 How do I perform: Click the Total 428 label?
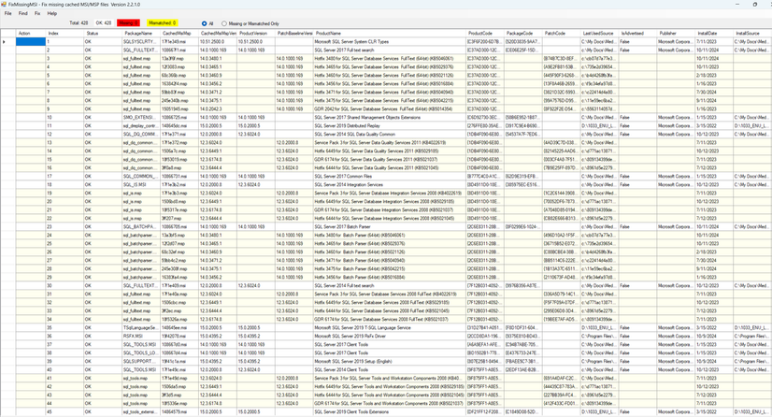(79, 22)
